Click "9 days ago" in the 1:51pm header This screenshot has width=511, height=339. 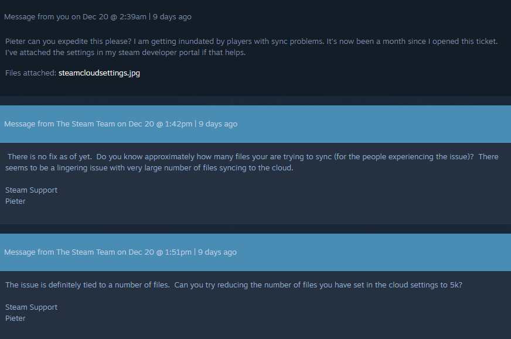[x=217, y=252]
